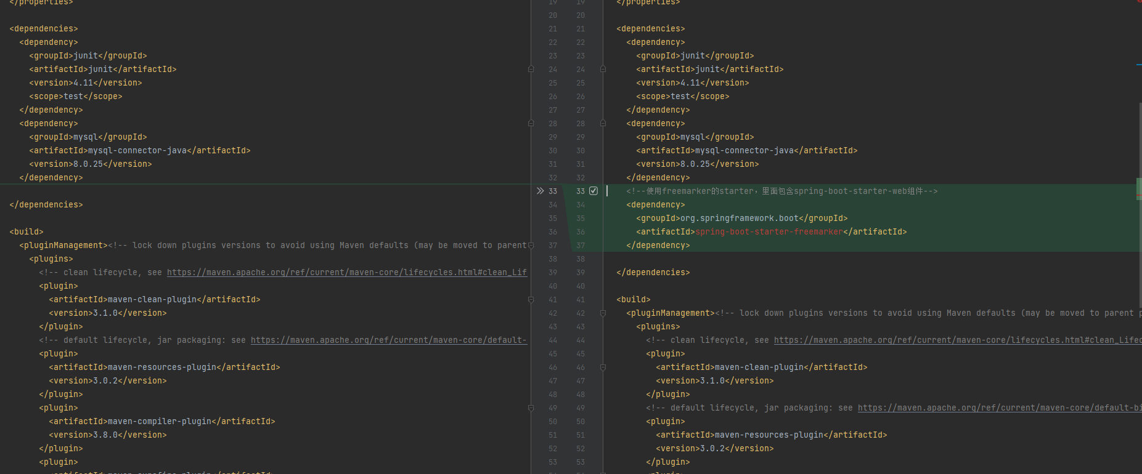The width and height of the screenshot is (1142, 474).
Task: Collapse left pane fold marker at mysql dependency line
Action: point(531,123)
